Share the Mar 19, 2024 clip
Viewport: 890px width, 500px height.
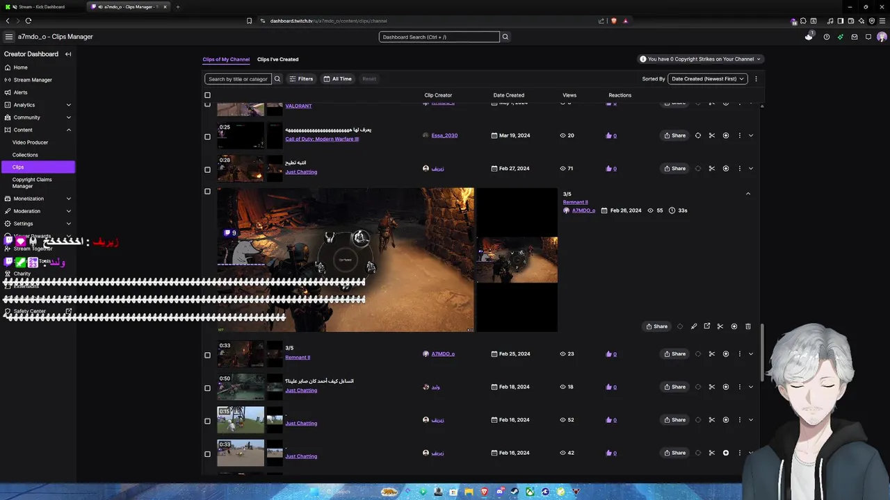(x=674, y=135)
